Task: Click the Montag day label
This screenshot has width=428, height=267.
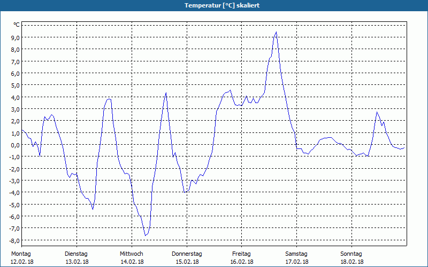Action: (21, 254)
